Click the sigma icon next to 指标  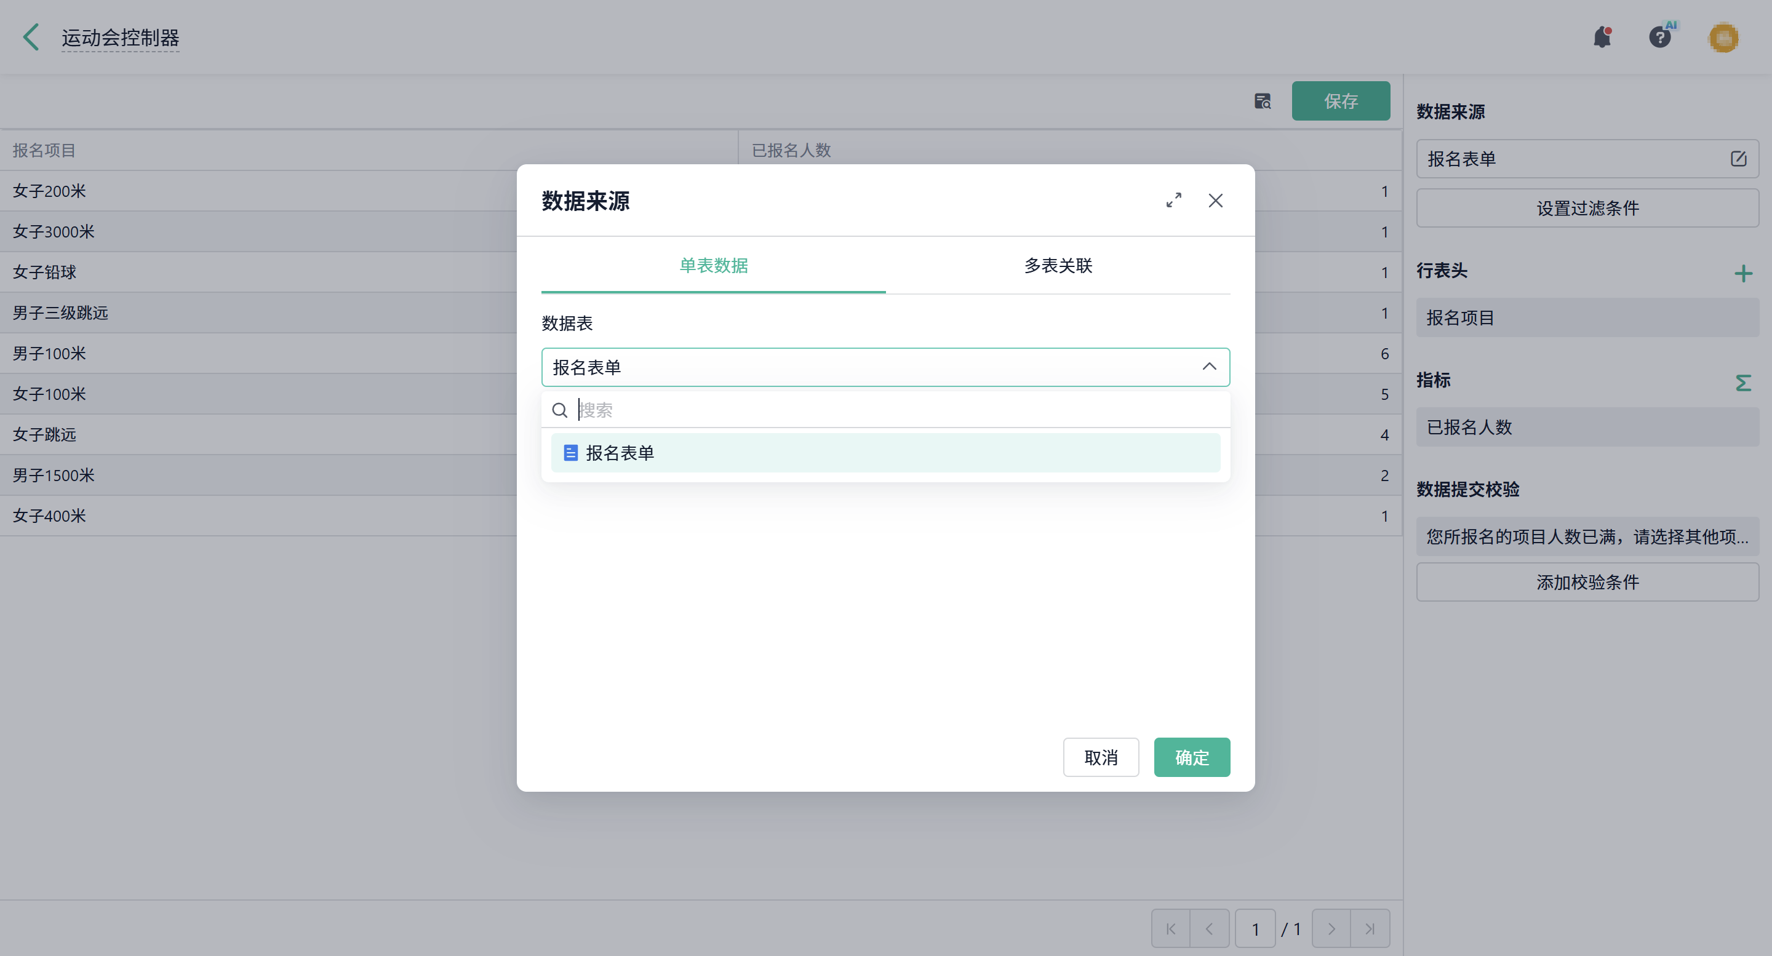pos(1742,383)
